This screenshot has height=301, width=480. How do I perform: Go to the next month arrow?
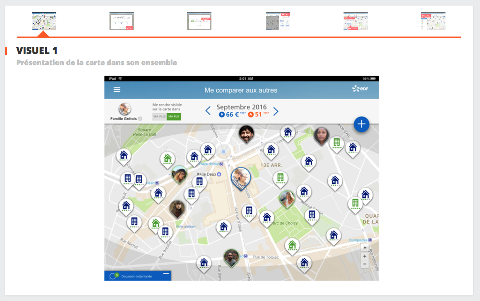pos(276,111)
